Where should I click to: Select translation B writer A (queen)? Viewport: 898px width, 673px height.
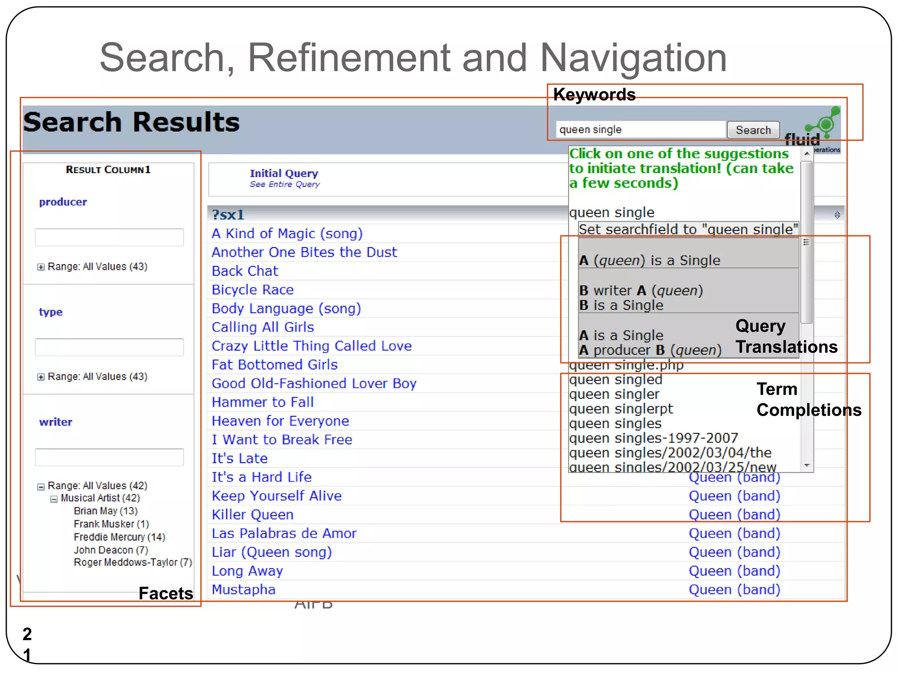tap(688, 290)
